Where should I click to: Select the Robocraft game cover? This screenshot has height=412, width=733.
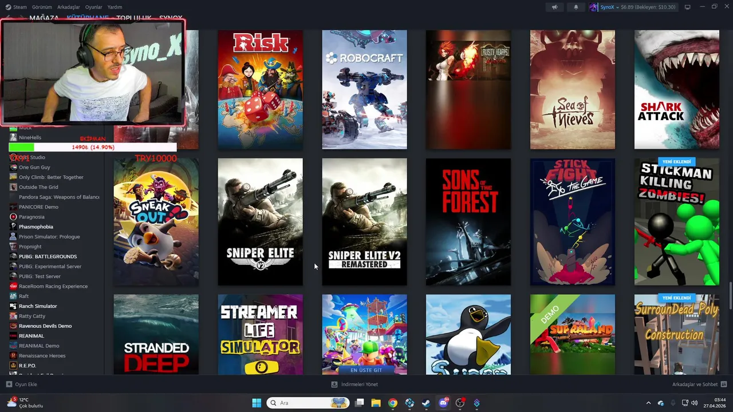click(365, 90)
